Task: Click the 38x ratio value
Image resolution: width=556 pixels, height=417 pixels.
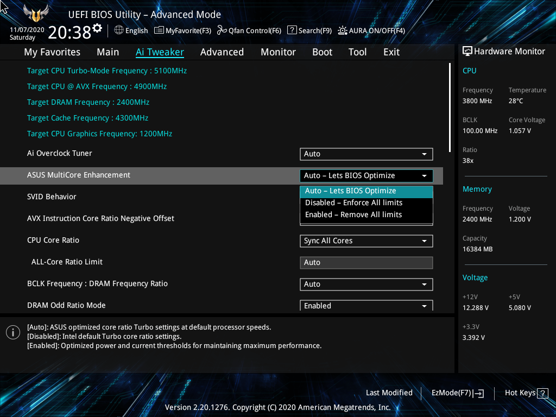Action: pyautogui.click(x=467, y=160)
